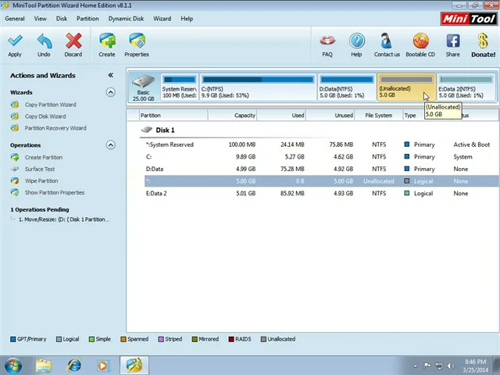This screenshot has width=500, height=375.
Task: Launch Partition Recovery Wizard link
Action: [55, 128]
